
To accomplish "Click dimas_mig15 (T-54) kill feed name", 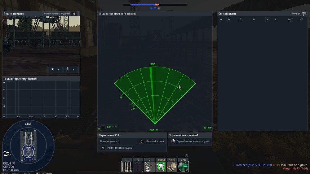I will point(295,168).
